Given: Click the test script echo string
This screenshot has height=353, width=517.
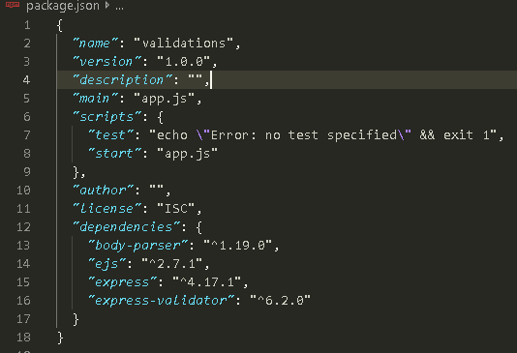Looking at the screenshot, I should 322,135.
